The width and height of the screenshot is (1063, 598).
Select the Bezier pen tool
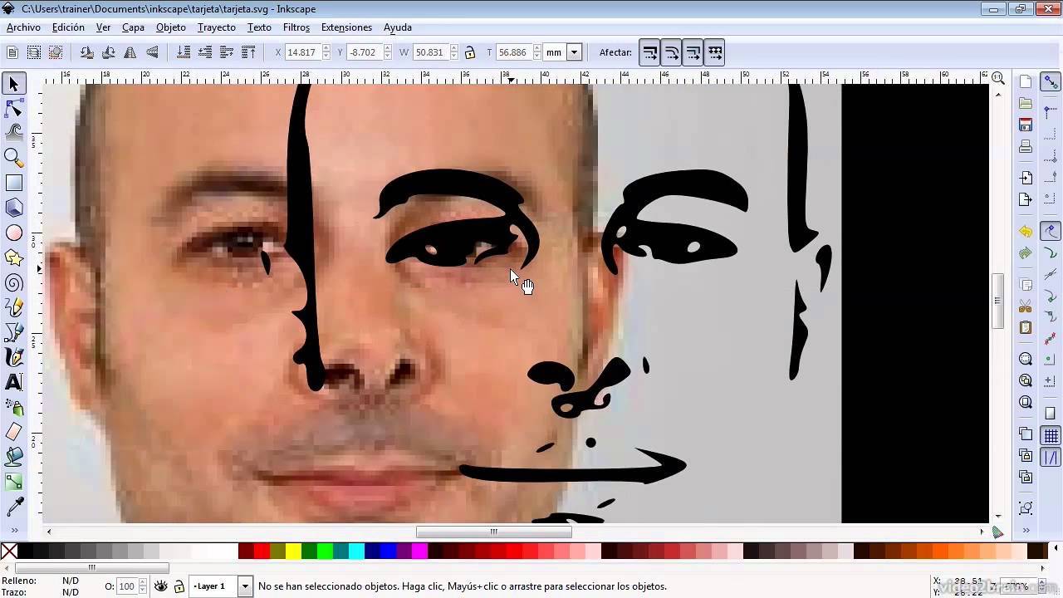(13, 332)
